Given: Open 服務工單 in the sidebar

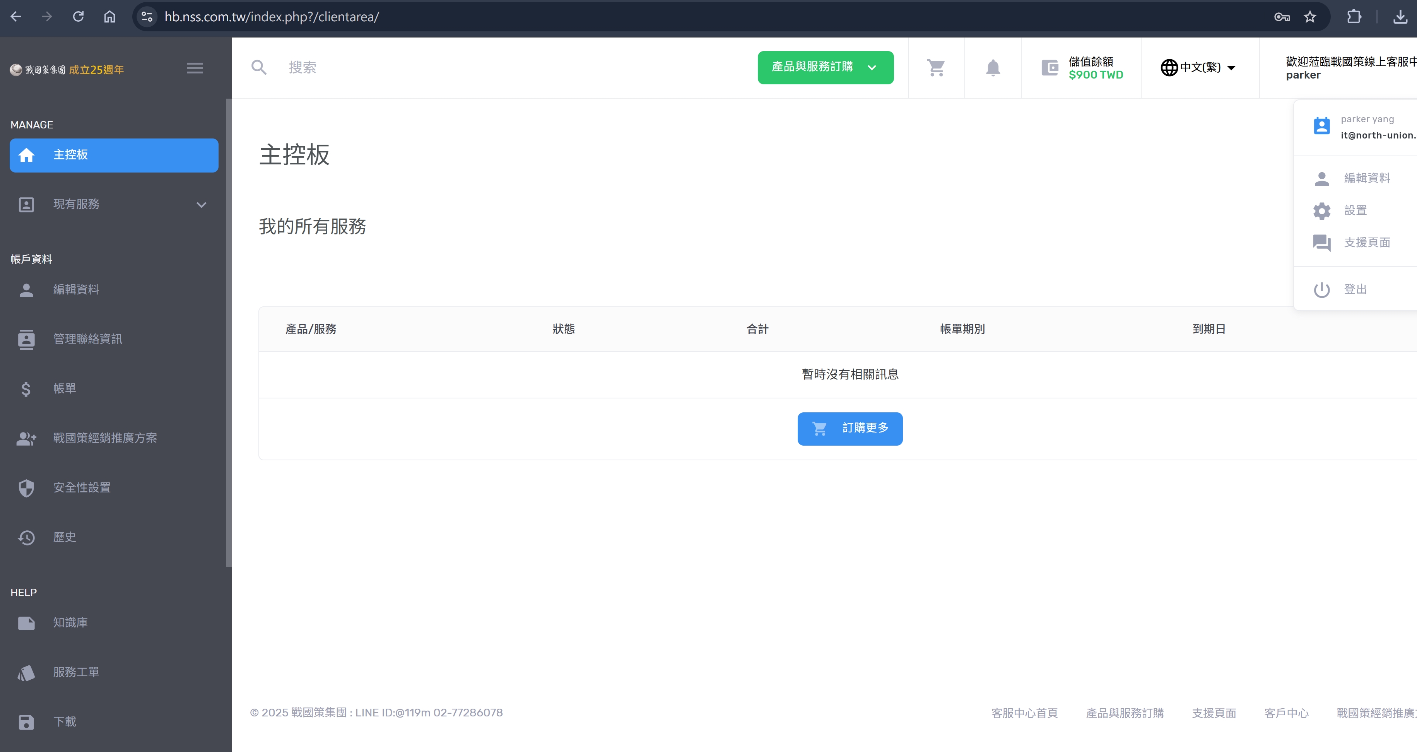Looking at the screenshot, I should [114, 672].
